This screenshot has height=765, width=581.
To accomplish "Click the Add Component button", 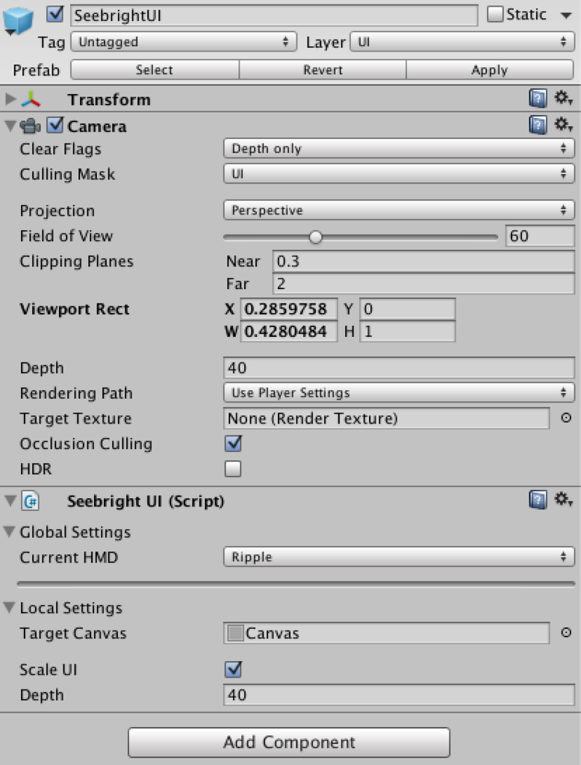I will tap(289, 742).
